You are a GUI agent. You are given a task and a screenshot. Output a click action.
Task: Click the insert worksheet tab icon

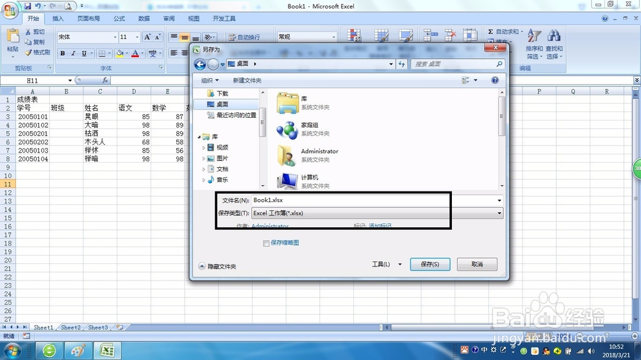(x=119, y=327)
